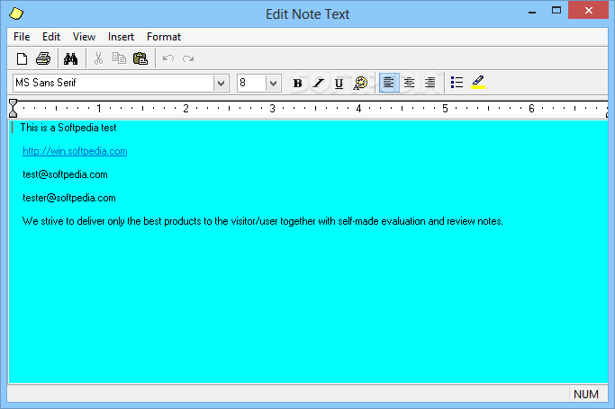Center align the text
This screenshot has width=615, height=409.
tap(409, 83)
